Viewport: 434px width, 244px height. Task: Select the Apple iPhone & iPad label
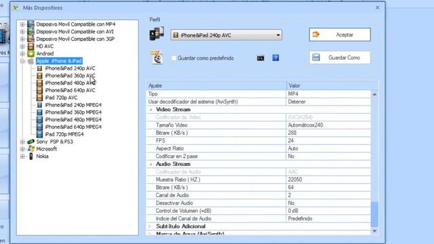[59, 61]
